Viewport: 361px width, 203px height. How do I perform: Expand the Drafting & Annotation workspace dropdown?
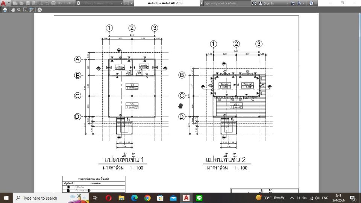121,3
